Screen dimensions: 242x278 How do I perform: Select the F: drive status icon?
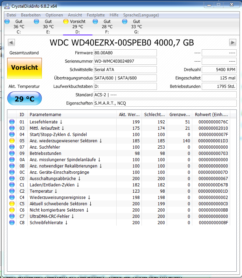point(95,21)
